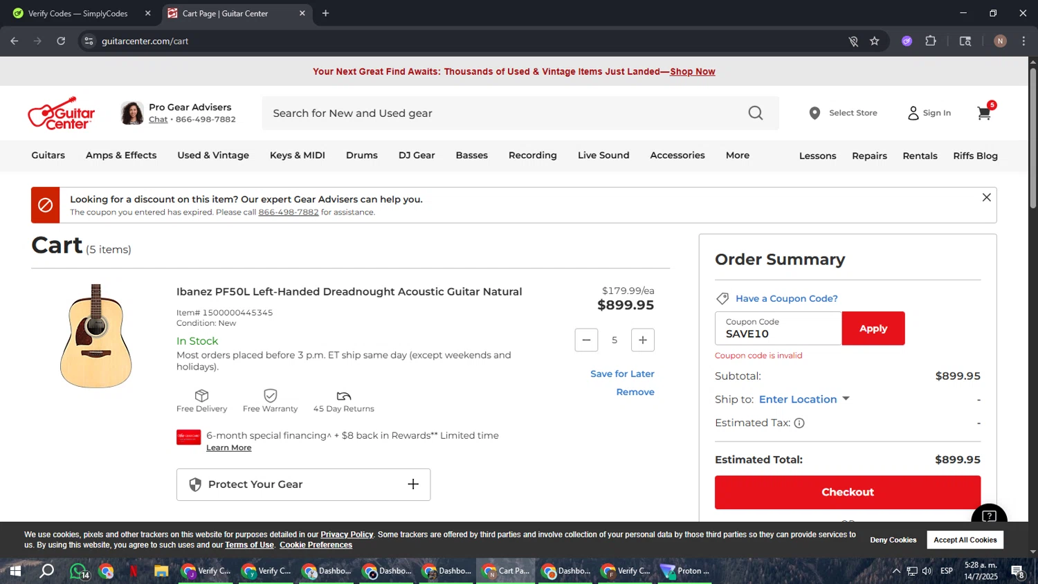Open browser extensions puzzle icon

tap(931, 41)
